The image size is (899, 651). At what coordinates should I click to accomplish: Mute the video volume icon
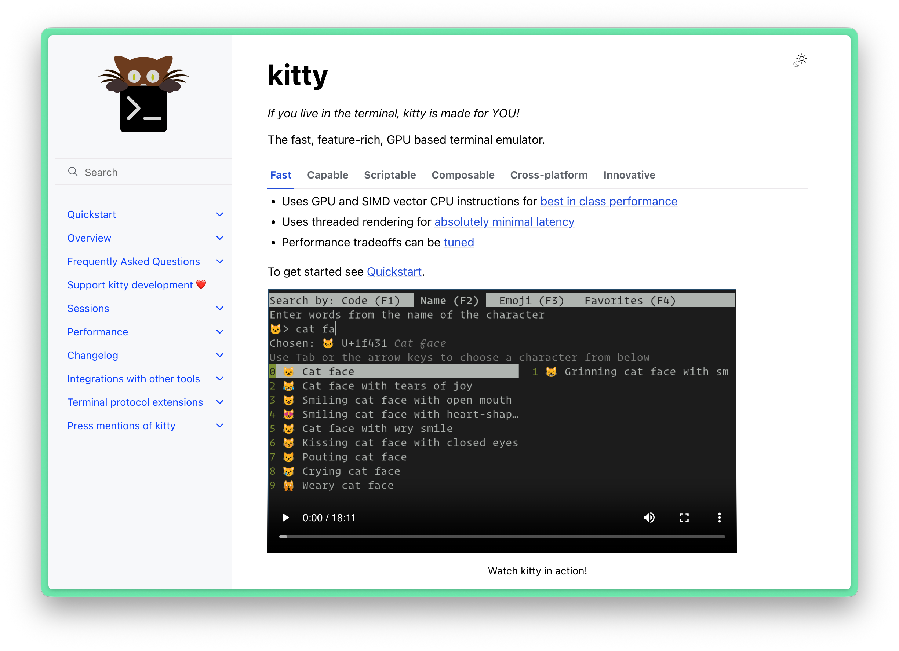(x=649, y=518)
